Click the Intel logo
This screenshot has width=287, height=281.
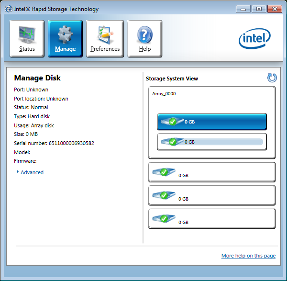pos(254,38)
